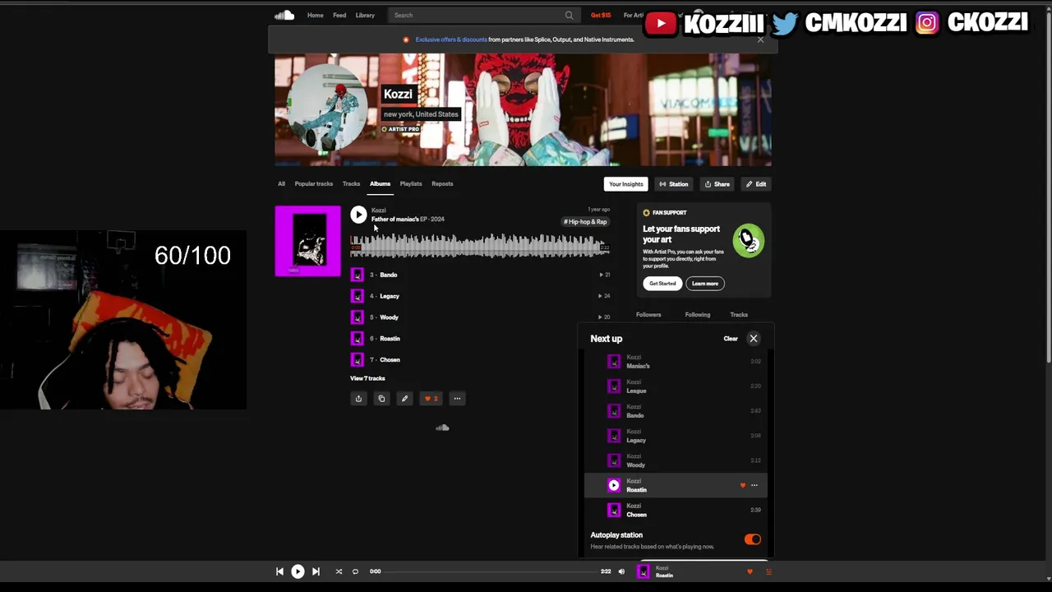Open the Your Insights button

coord(625,184)
